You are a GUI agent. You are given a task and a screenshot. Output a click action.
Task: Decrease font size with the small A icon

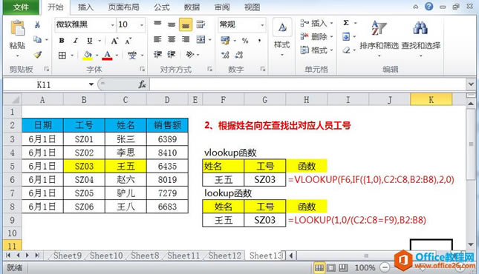coord(128,41)
